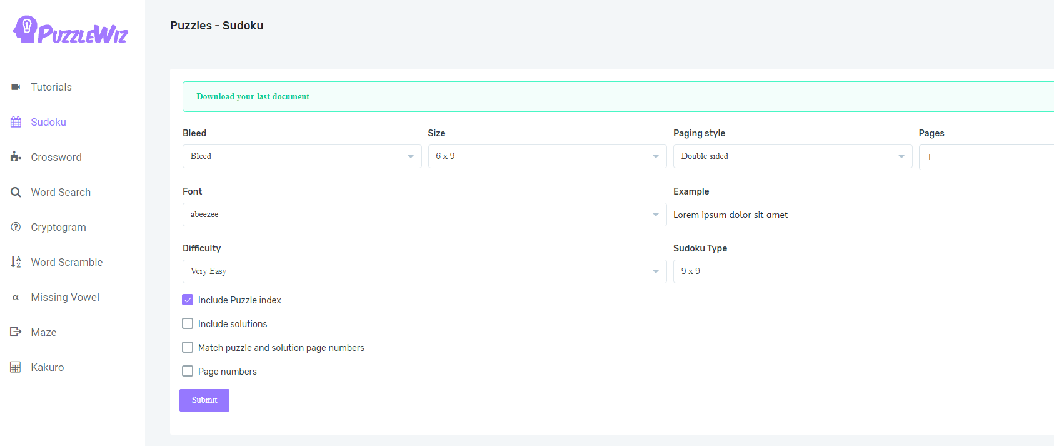
Task: Open the Font dropdown showing abeezee
Action: click(424, 215)
